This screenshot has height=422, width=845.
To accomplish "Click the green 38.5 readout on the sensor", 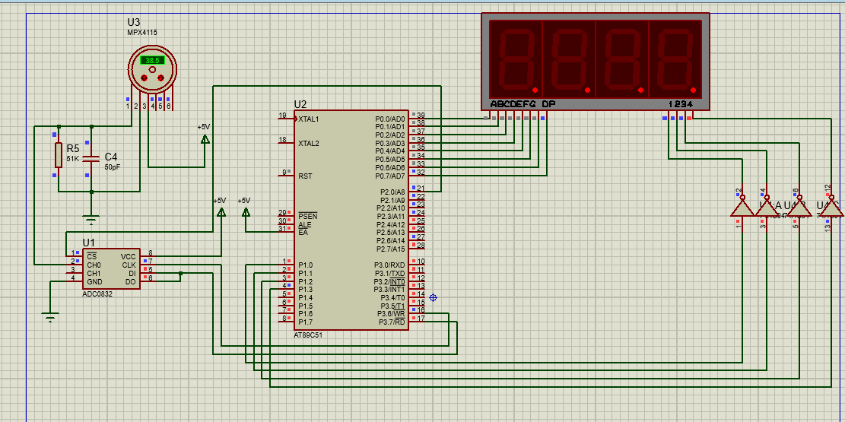I will [152, 60].
